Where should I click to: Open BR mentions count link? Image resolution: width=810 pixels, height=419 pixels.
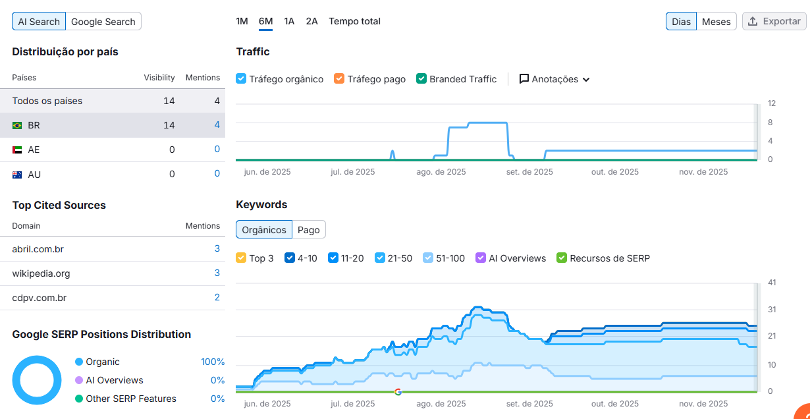click(217, 125)
